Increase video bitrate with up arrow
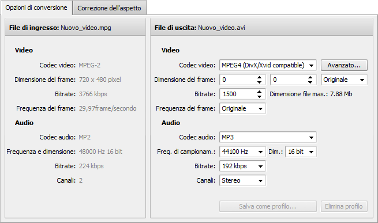 pyautogui.click(x=259, y=92)
